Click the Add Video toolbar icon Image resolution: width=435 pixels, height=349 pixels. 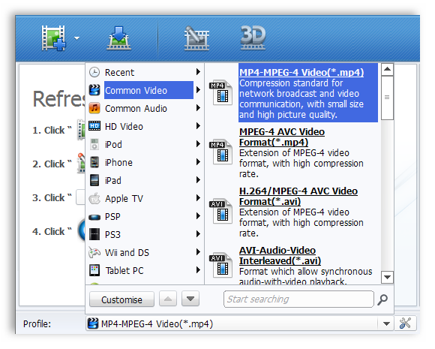pyautogui.click(x=54, y=38)
